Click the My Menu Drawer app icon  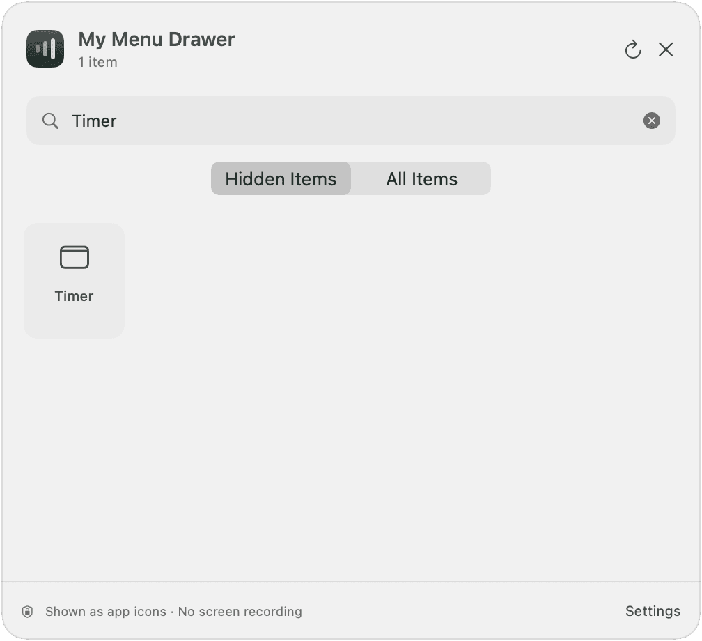tap(45, 49)
